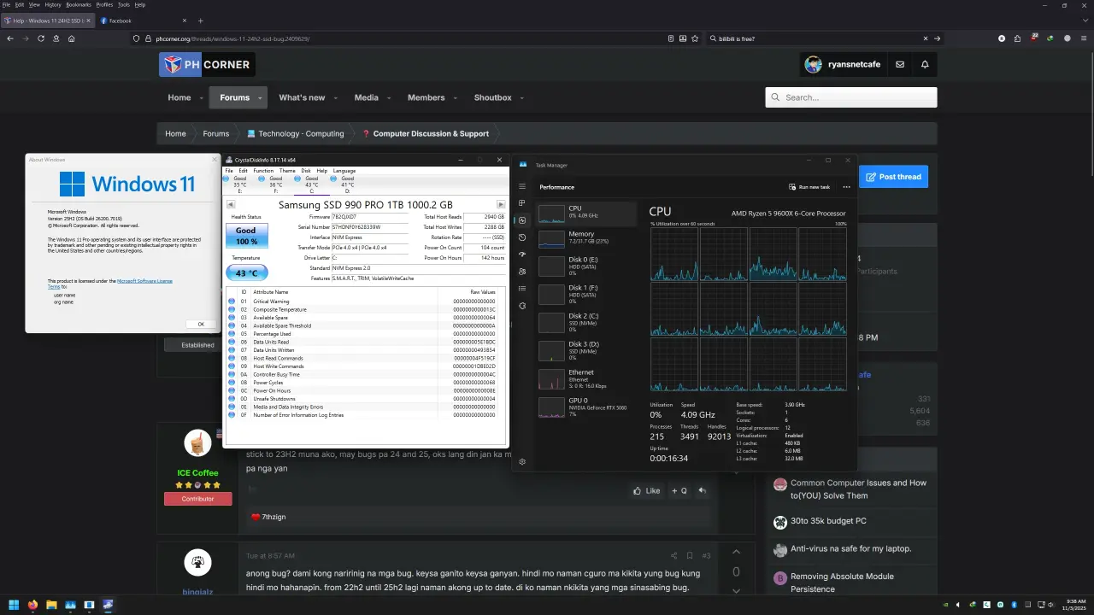Select Ethernet in Task Manager performance list
The image size is (1094, 615).
point(587,378)
